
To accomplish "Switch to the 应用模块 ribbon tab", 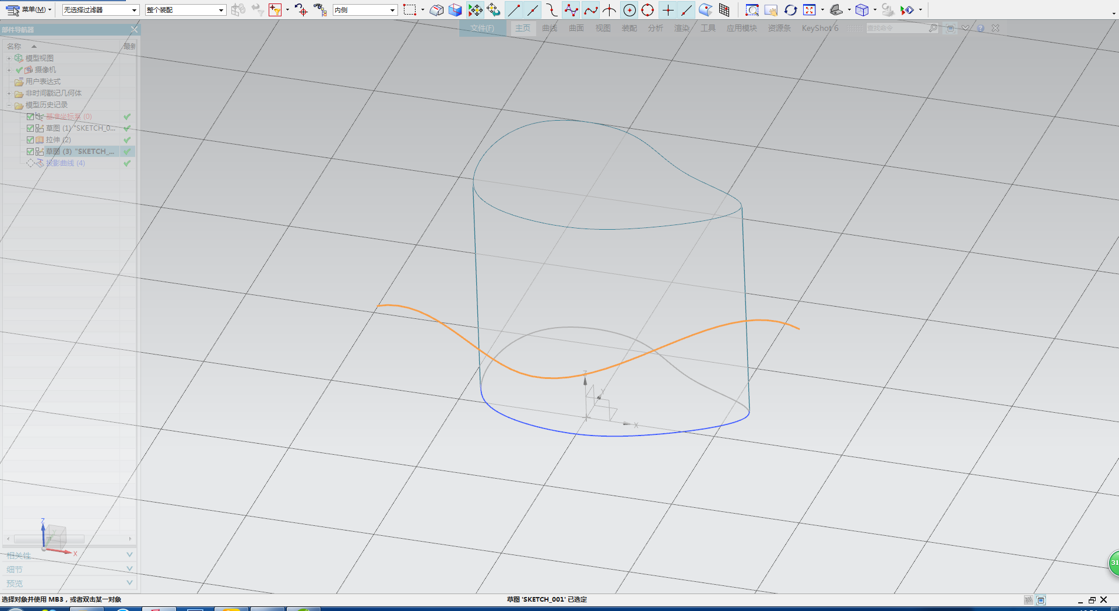I will [x=742, y=28].
